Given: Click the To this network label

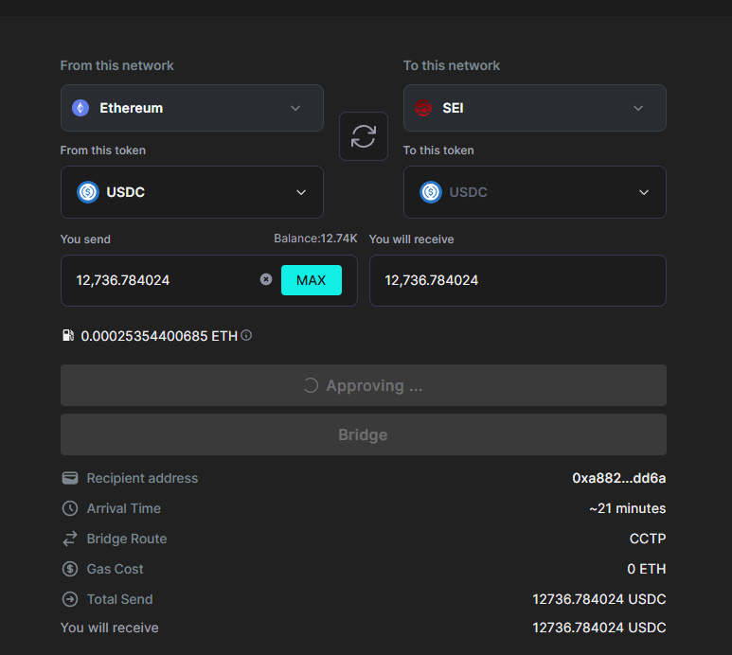Looking at the screenshot, I should (x=452, y=65).
